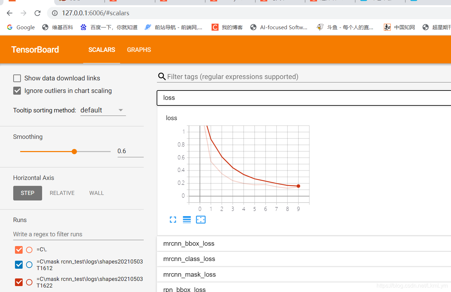Screen dimensions: 451x292
Task: Expand the mrcnn_class_loss section
Action: coord(304,259)
